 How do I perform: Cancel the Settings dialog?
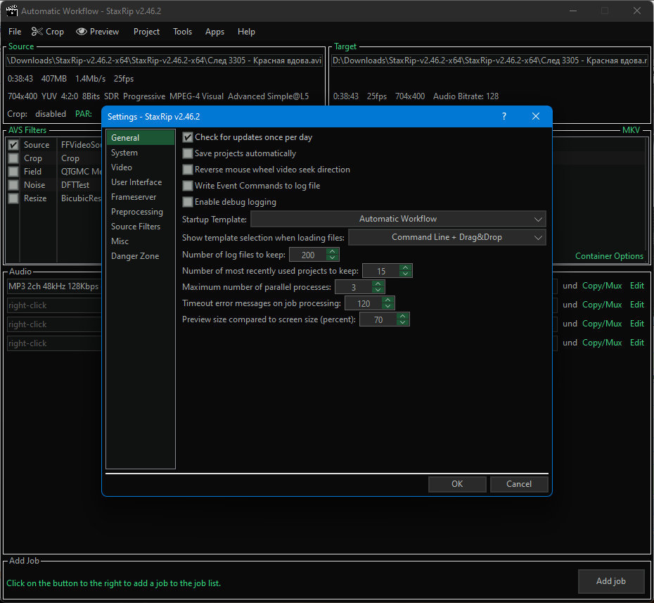(x=519, y=484)
